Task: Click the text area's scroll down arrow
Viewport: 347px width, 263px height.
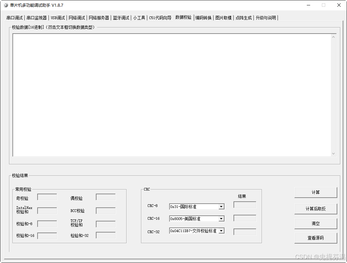Action: click(334, 154)
